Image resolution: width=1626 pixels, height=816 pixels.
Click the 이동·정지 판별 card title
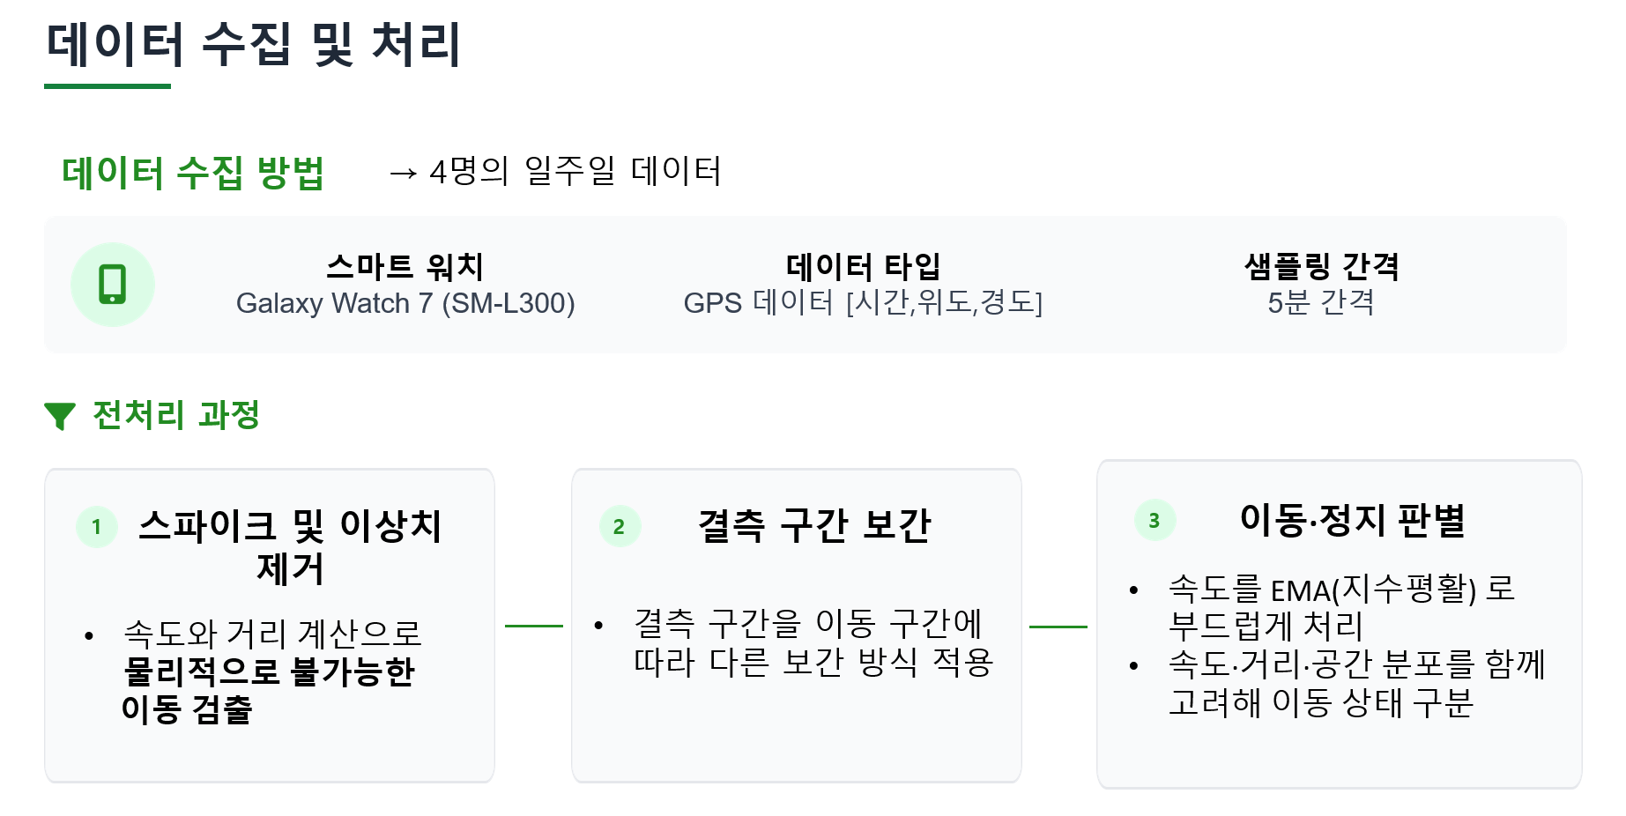[x=1352, y=520]
